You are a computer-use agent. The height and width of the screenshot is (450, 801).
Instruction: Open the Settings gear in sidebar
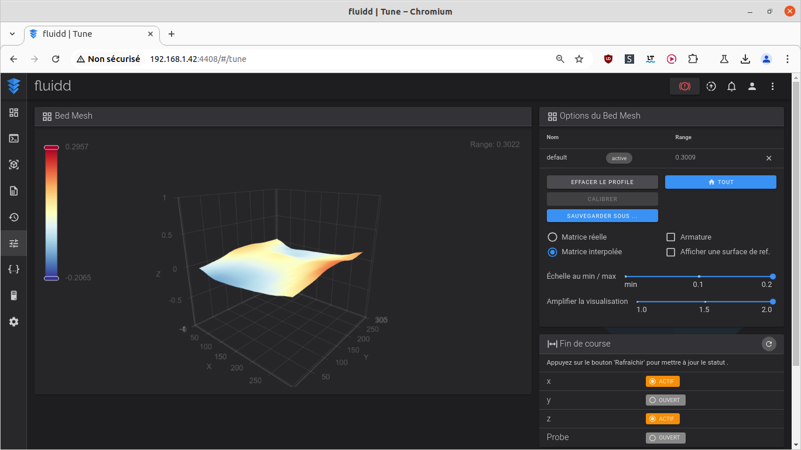13,321
